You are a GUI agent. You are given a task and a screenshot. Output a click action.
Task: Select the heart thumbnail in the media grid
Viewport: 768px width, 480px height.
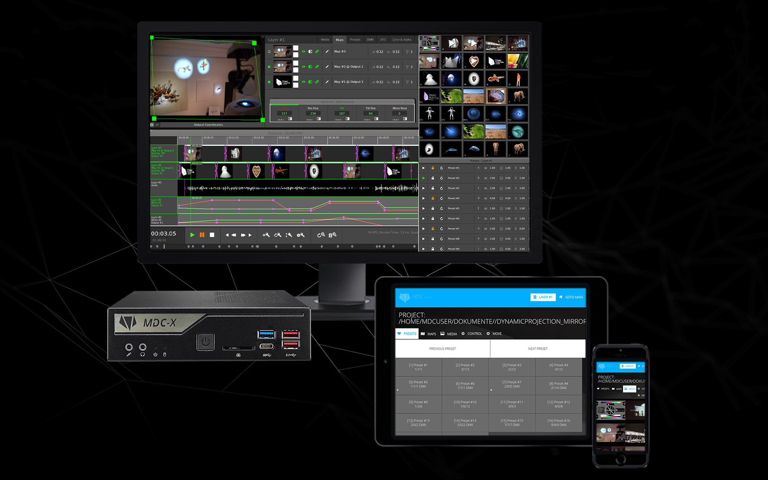click(474, 61)
